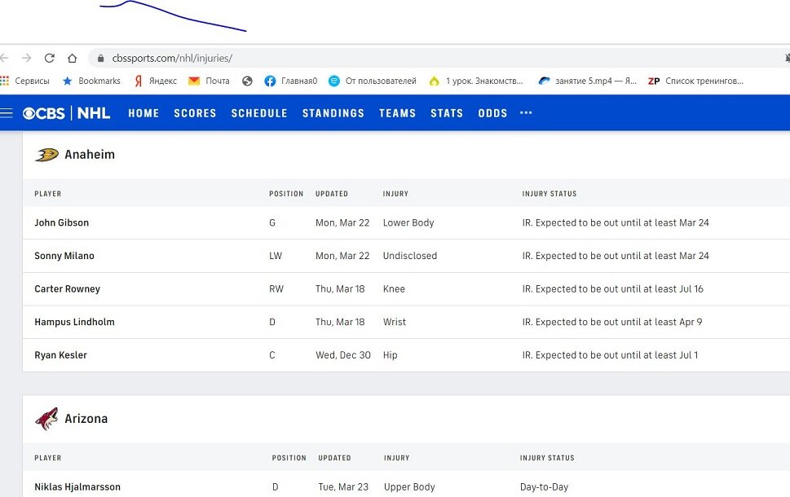Click Arizona table UPDATED column header
This screenshot has width=790, height=497.
tap(334, 458)
